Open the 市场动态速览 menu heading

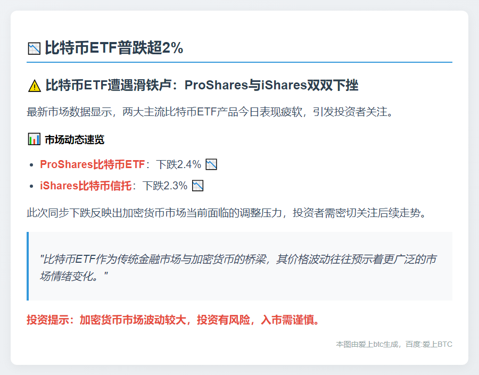click(x=75, y=139)
